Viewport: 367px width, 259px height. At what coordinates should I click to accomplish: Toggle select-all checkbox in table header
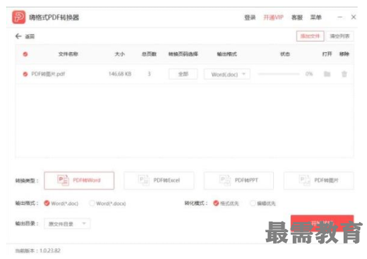click(25, 54)
